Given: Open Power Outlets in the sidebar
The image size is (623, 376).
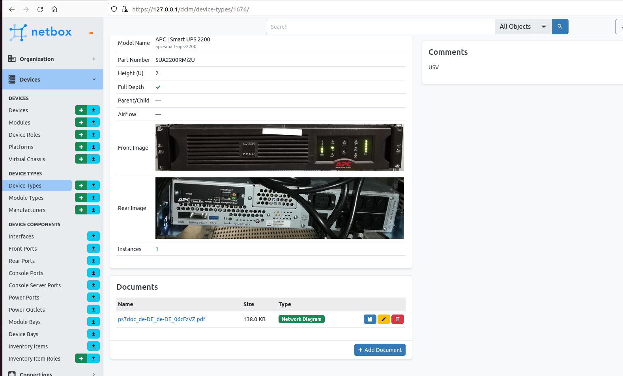Looking at the screenshot, I should [27, 310].
